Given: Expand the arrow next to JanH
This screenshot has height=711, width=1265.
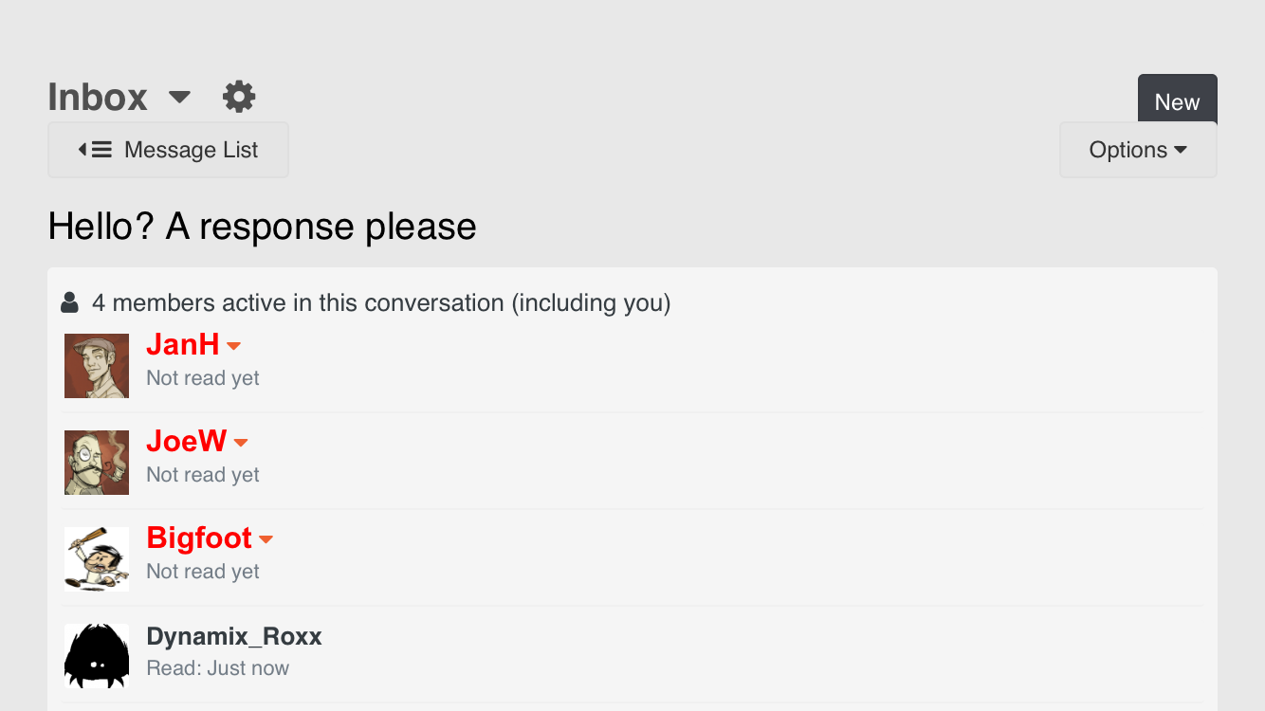Looking at the screenshot, I should pyautogui.click(x=234, y=346).
